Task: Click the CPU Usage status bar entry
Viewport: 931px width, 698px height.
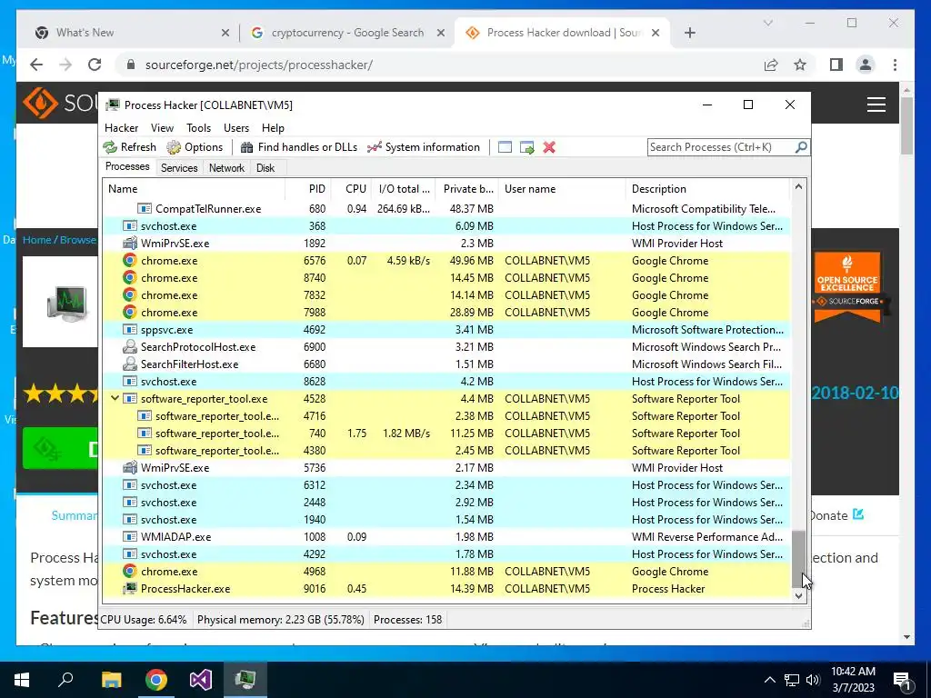Action: click(143, 619)
